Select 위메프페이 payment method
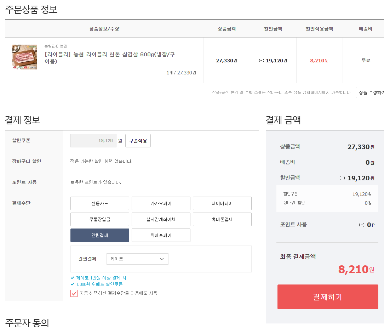This screenshot has width=384, height=327. point(161,235)
